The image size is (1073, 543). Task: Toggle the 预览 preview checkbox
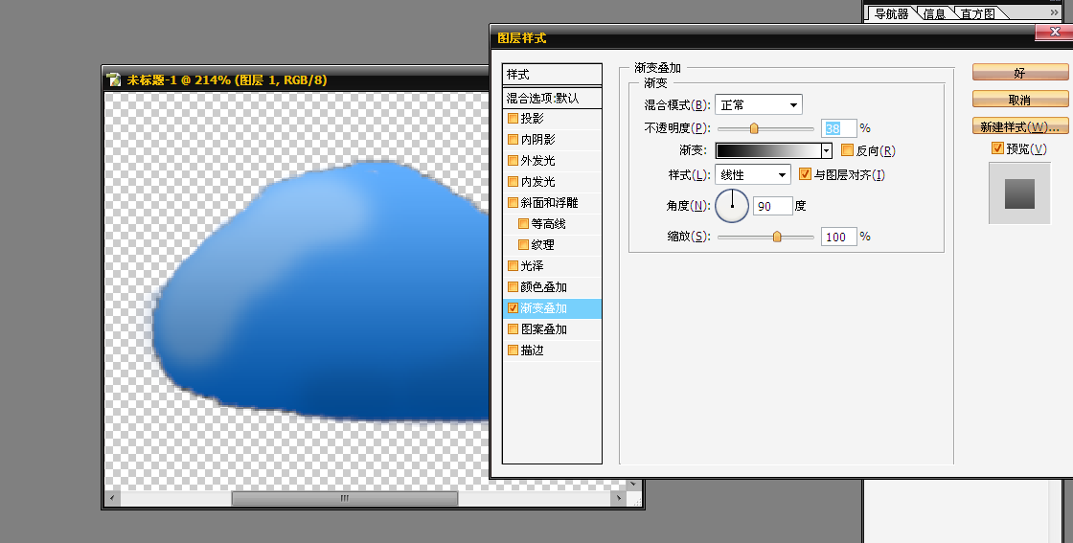point(997,147)
